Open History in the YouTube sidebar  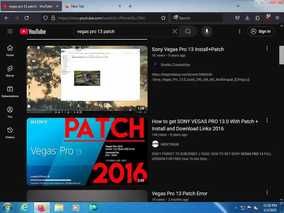click(10, 133)
